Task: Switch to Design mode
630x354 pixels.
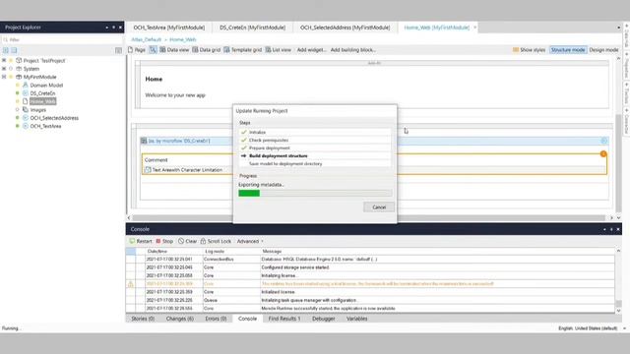Action: 603,50
